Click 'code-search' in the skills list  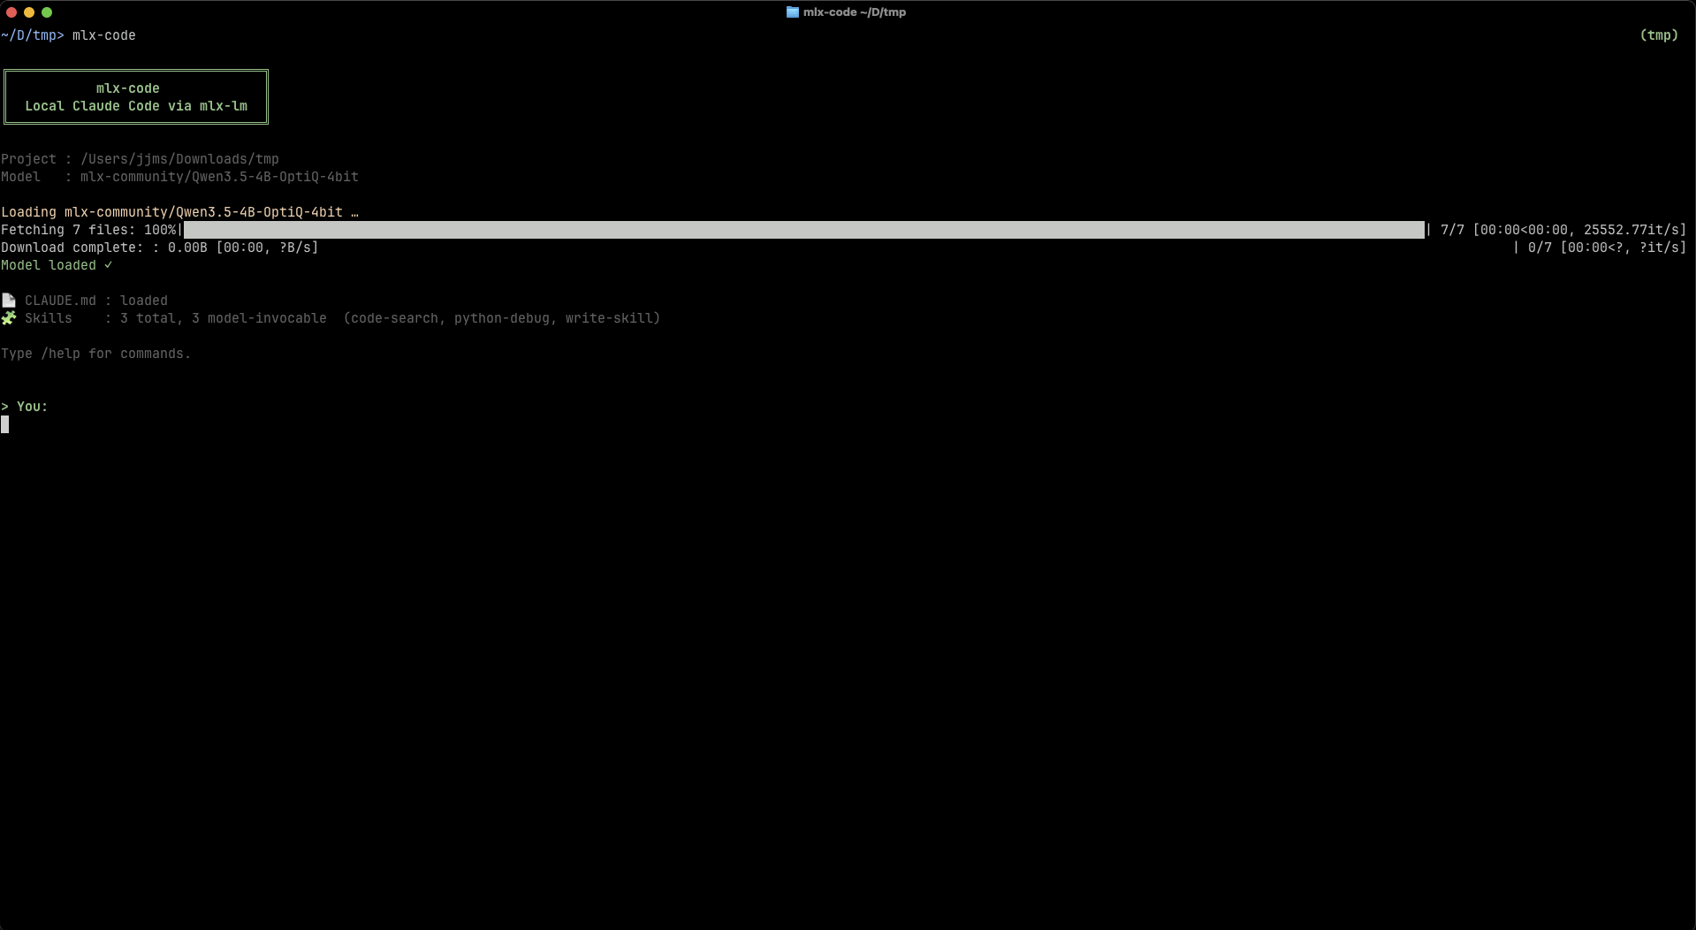[394, 318]
